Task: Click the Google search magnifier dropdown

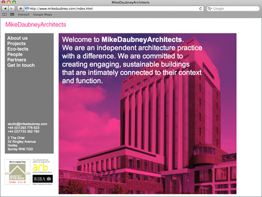Action: click(210, 8)
